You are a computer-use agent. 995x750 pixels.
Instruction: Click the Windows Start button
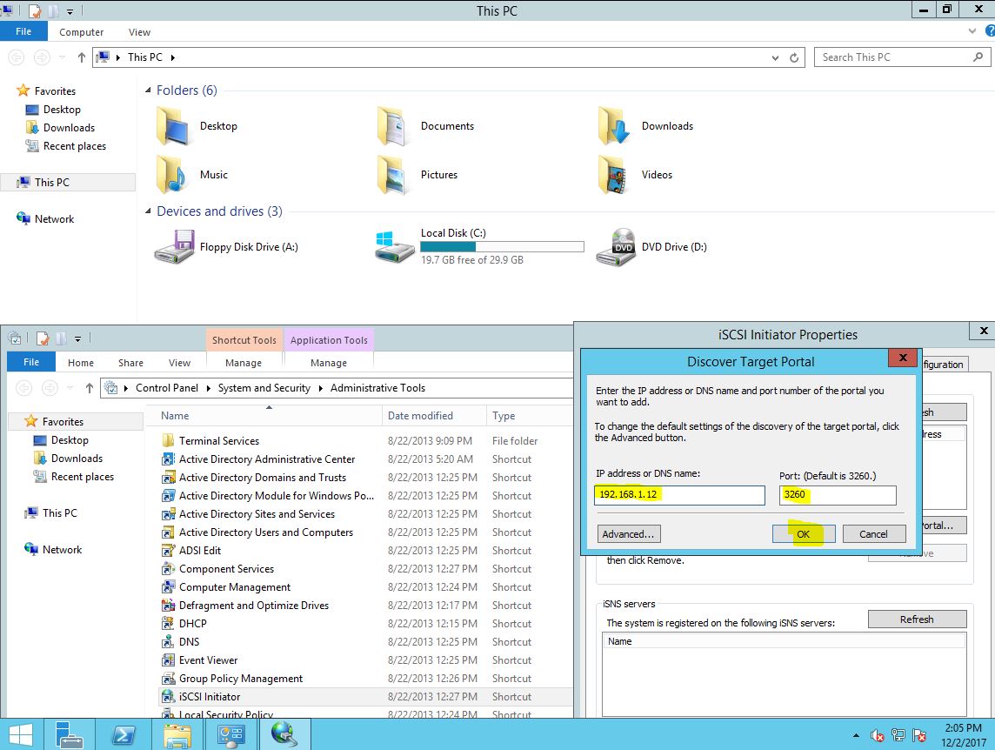(21, 734)
